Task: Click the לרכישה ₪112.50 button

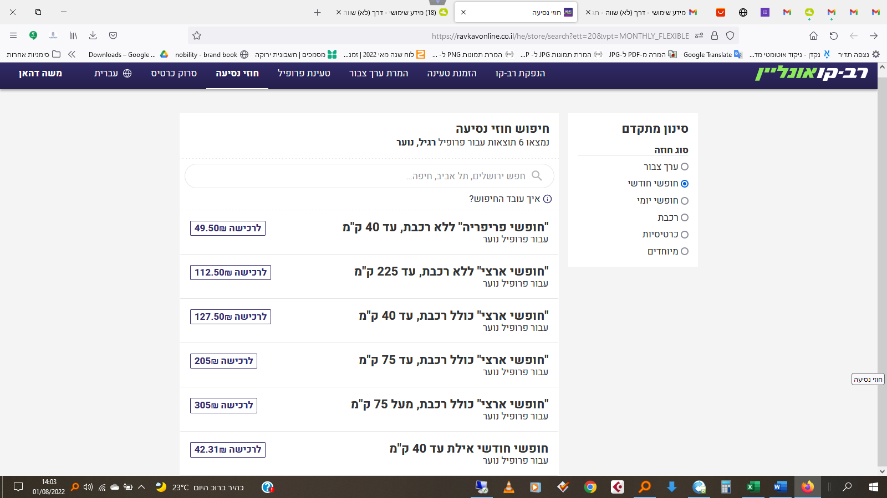Action: 231,272
